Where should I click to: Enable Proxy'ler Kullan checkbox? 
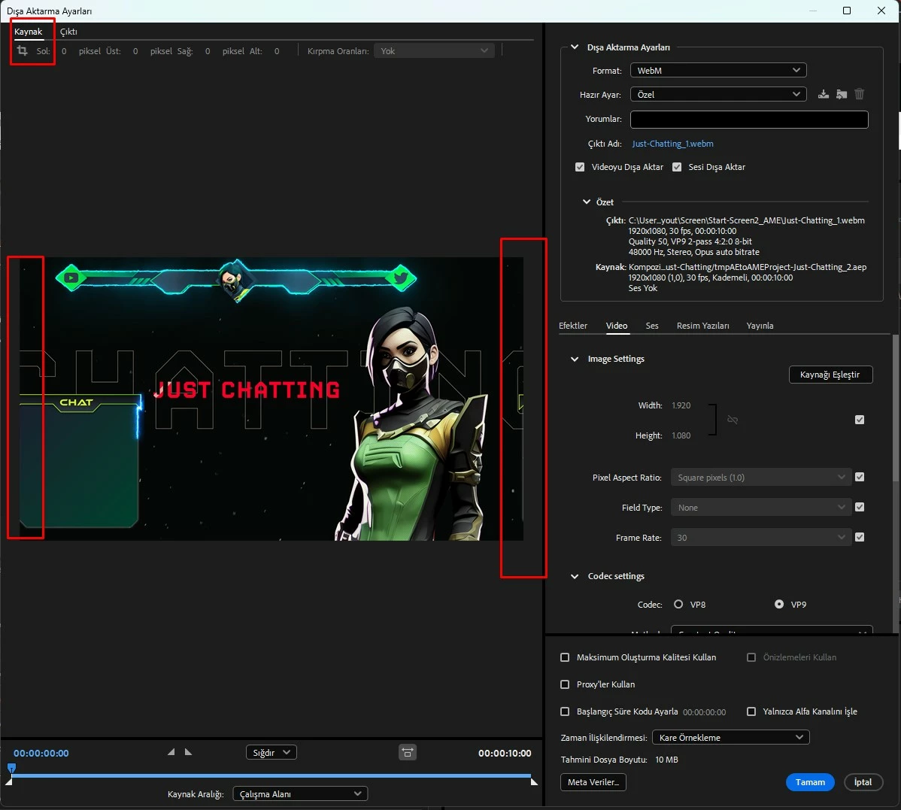click(565, 684)
